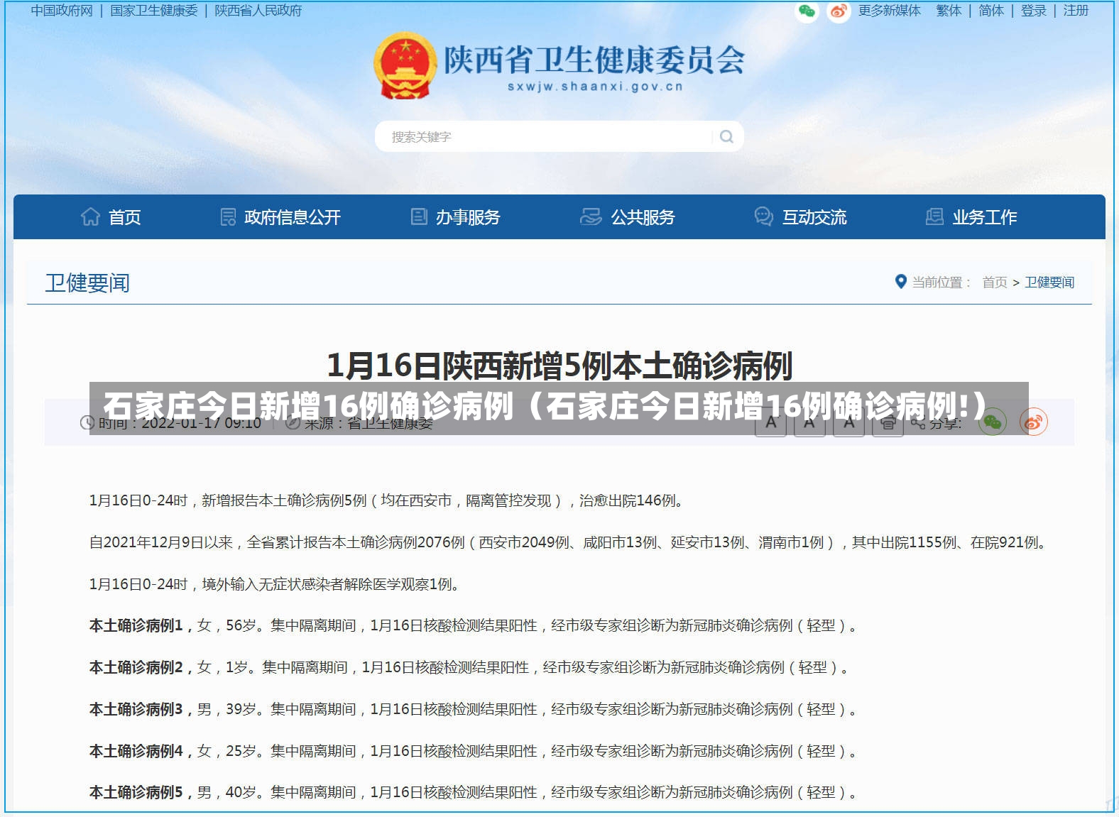The width and height of the screenshot is (1119, 817).
Task: Open the 办事服务 navigation menu
Action: [456, 216]
